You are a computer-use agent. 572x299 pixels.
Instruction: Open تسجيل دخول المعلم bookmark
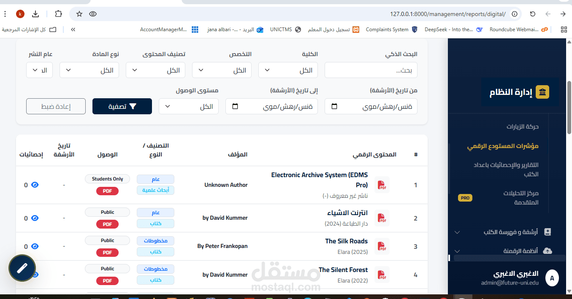coord(333,30)
